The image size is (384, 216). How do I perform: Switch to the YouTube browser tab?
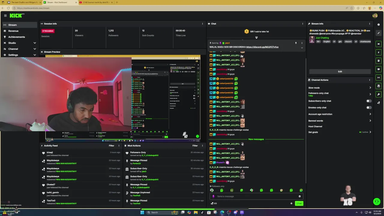96,2
